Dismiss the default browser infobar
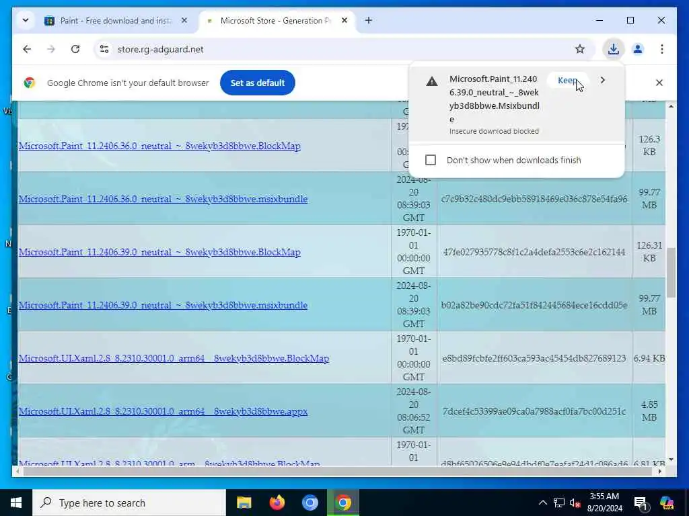689x516 pixels. 659,83
